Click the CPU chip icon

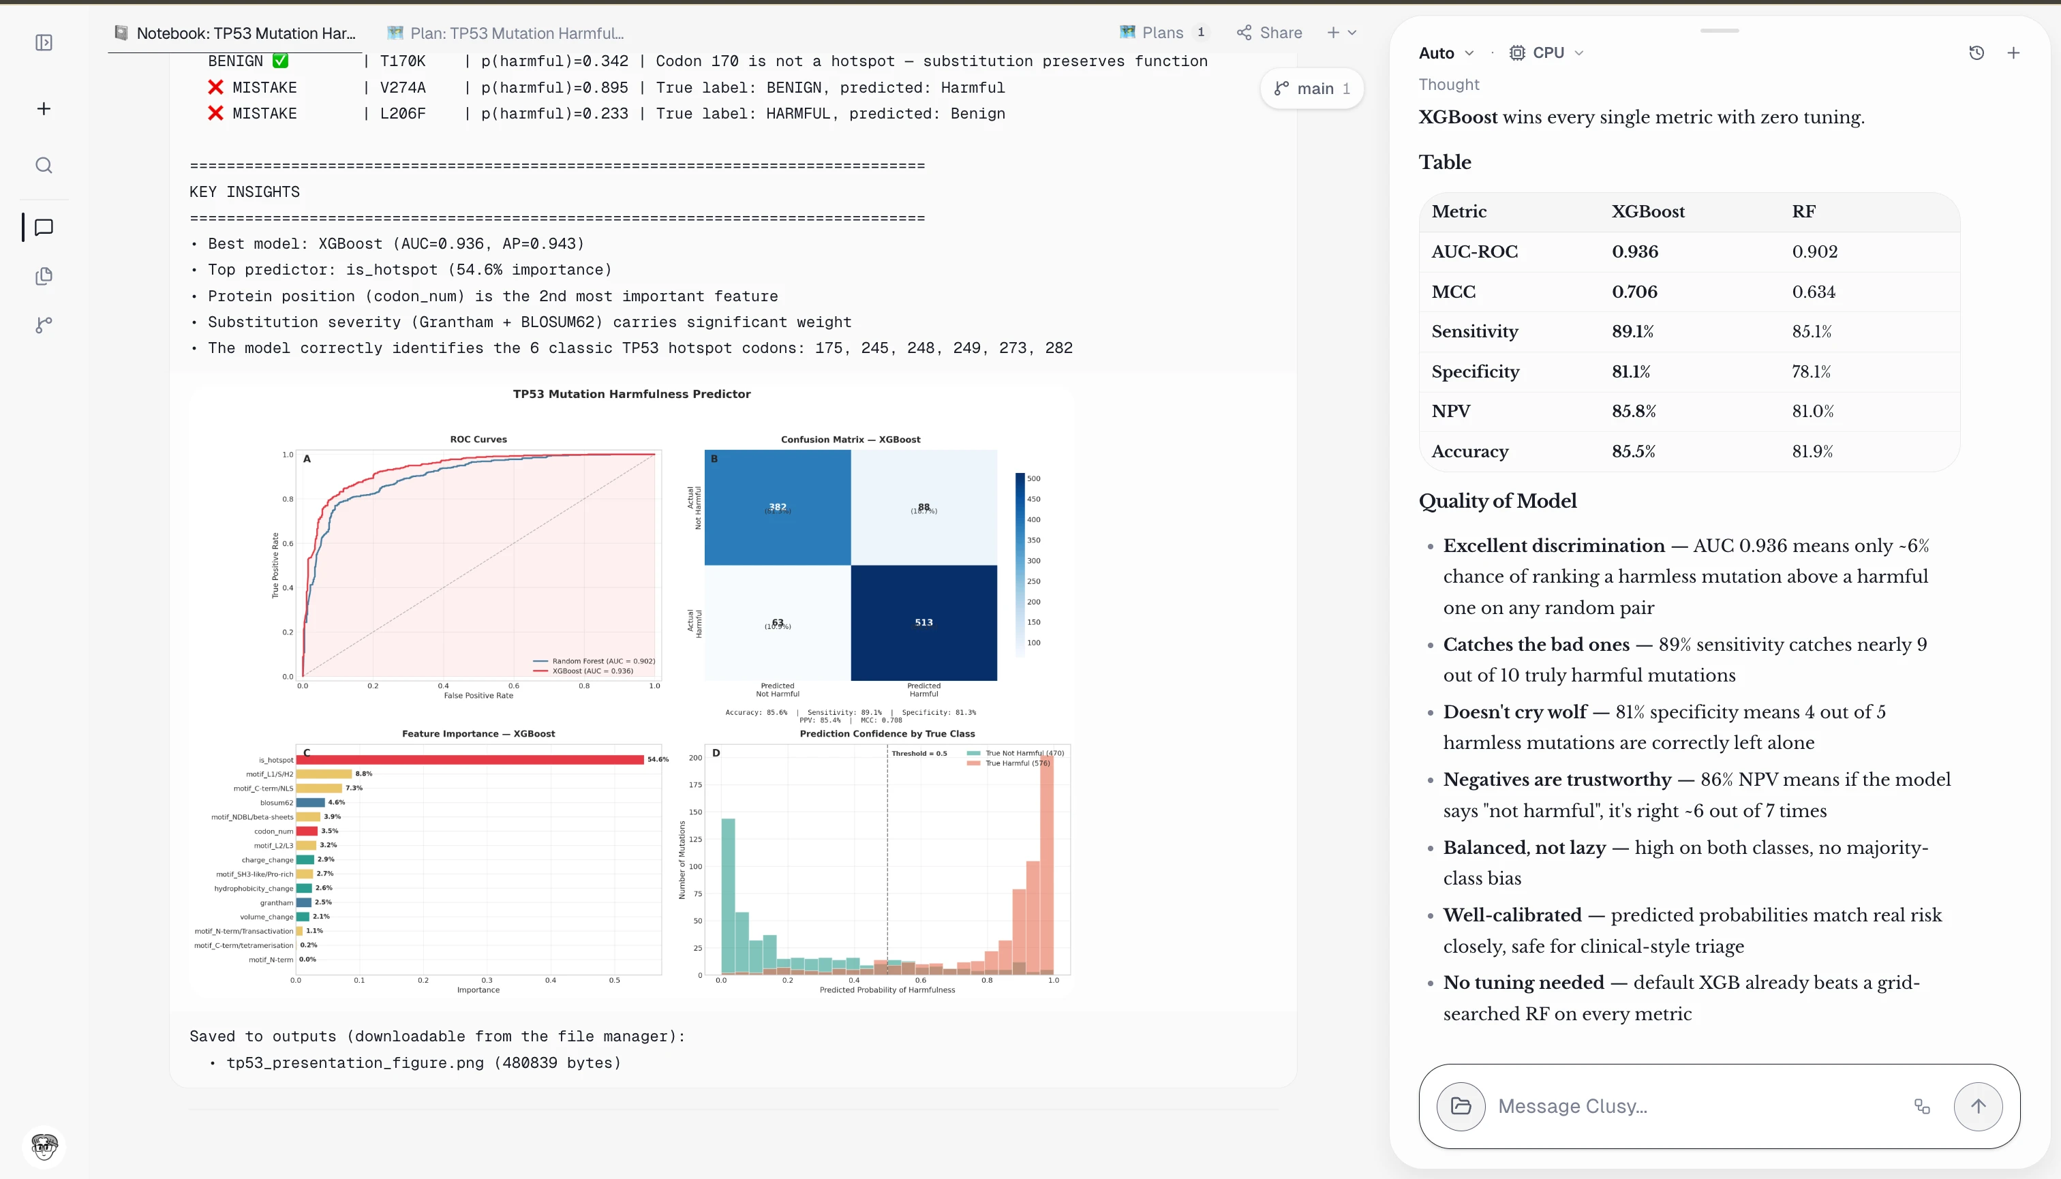tap(1517, 52)
